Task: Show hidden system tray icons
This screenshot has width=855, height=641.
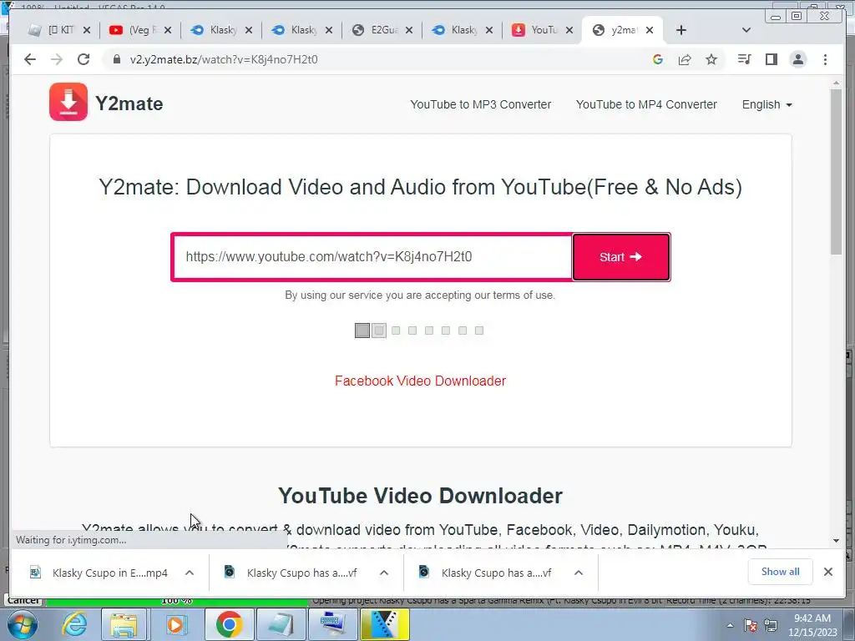Action: click(x=730, y=625)
